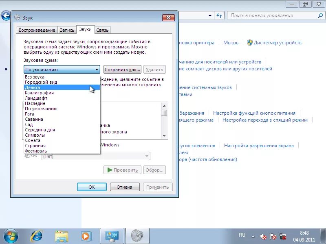This screenshot has width=326, height=244.
Task: Click the events list scrollbar thumb
Action: [x=164, y=113]
